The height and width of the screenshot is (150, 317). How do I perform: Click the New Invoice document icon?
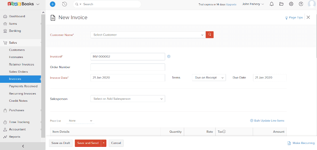[x=53, y=18]
